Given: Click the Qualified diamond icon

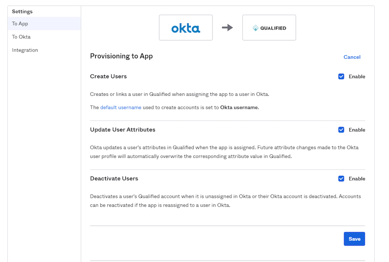Looking at the screenshot, I should tap(255, 28).
